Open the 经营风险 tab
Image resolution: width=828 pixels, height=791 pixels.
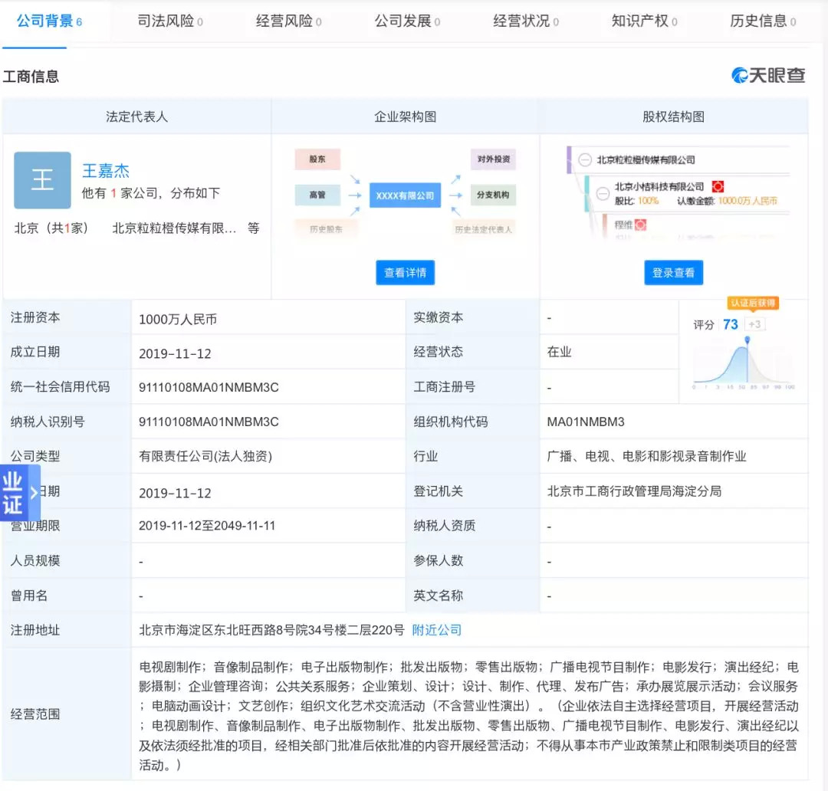pyautogui.click(x=288, y=21)
